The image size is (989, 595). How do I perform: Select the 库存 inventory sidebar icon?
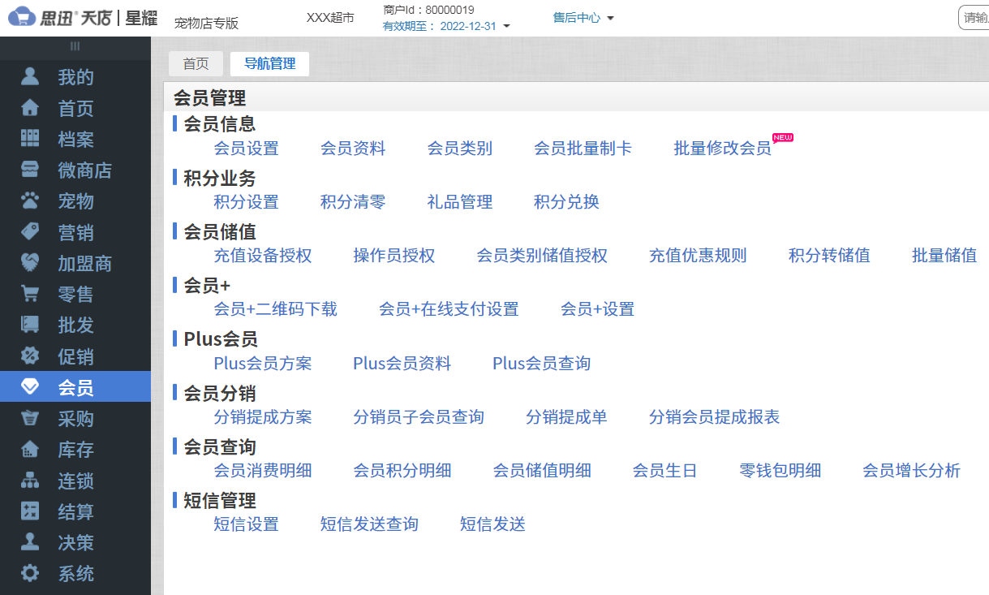tap(31, 449)
